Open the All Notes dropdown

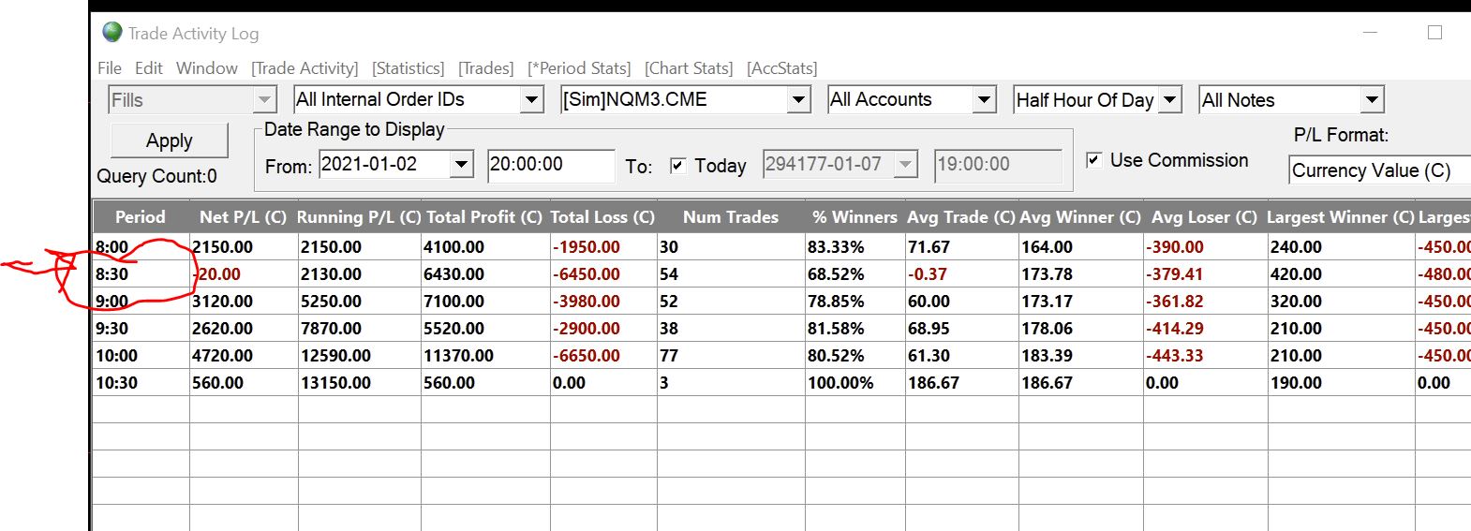click(1372, 99)
